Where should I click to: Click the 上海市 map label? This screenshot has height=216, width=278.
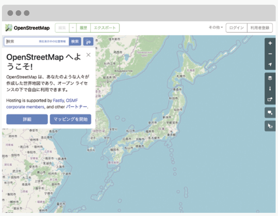click(x=60, y=167)
